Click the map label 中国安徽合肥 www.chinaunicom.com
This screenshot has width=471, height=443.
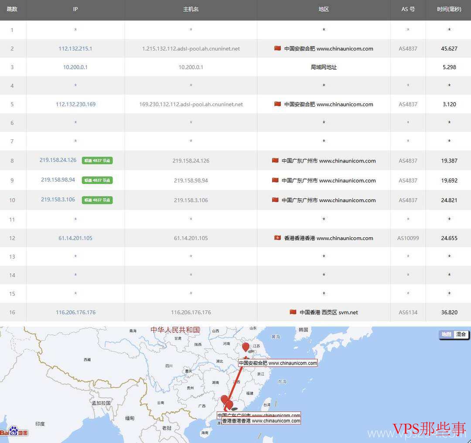(278, 363)
